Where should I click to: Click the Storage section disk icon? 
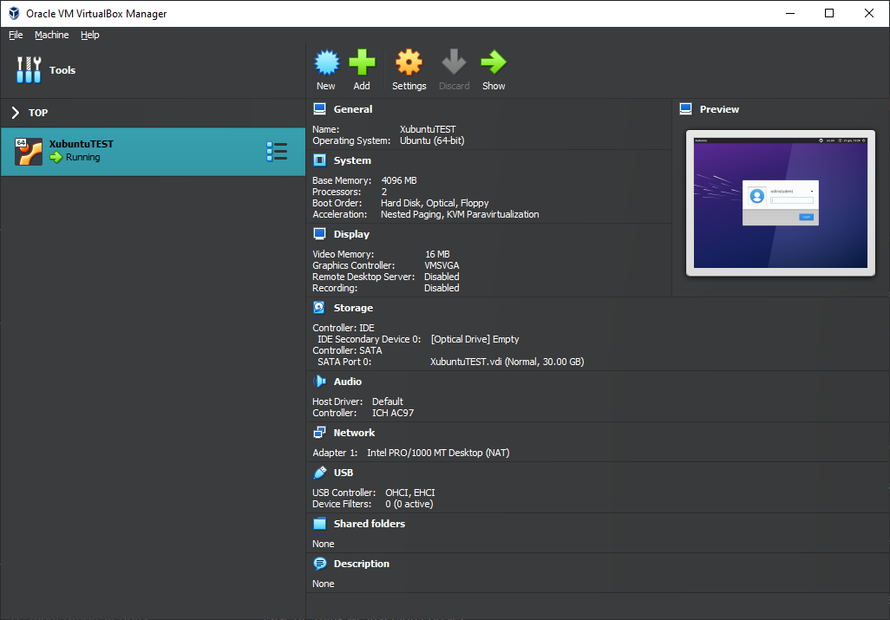coord(319,308)
